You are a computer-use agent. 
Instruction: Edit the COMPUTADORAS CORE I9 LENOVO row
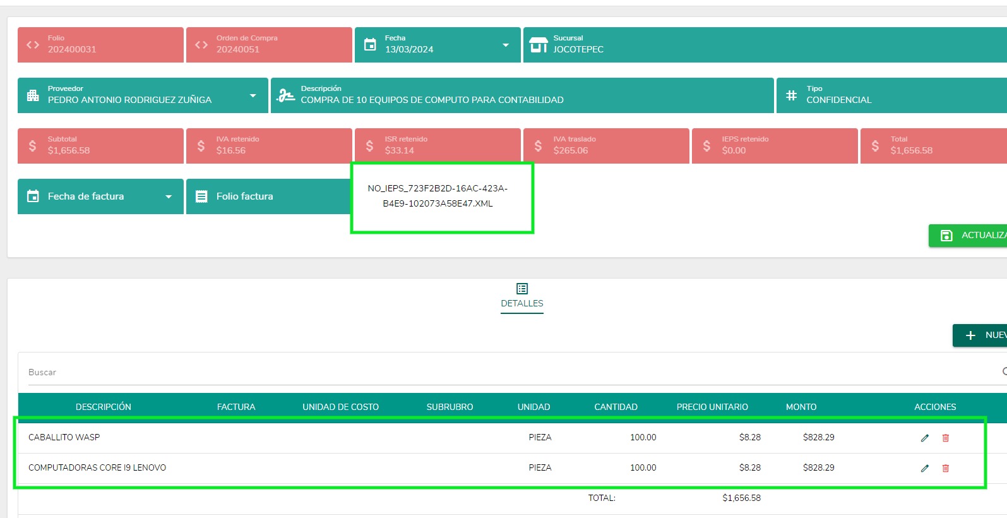click(x=925, y=468)
